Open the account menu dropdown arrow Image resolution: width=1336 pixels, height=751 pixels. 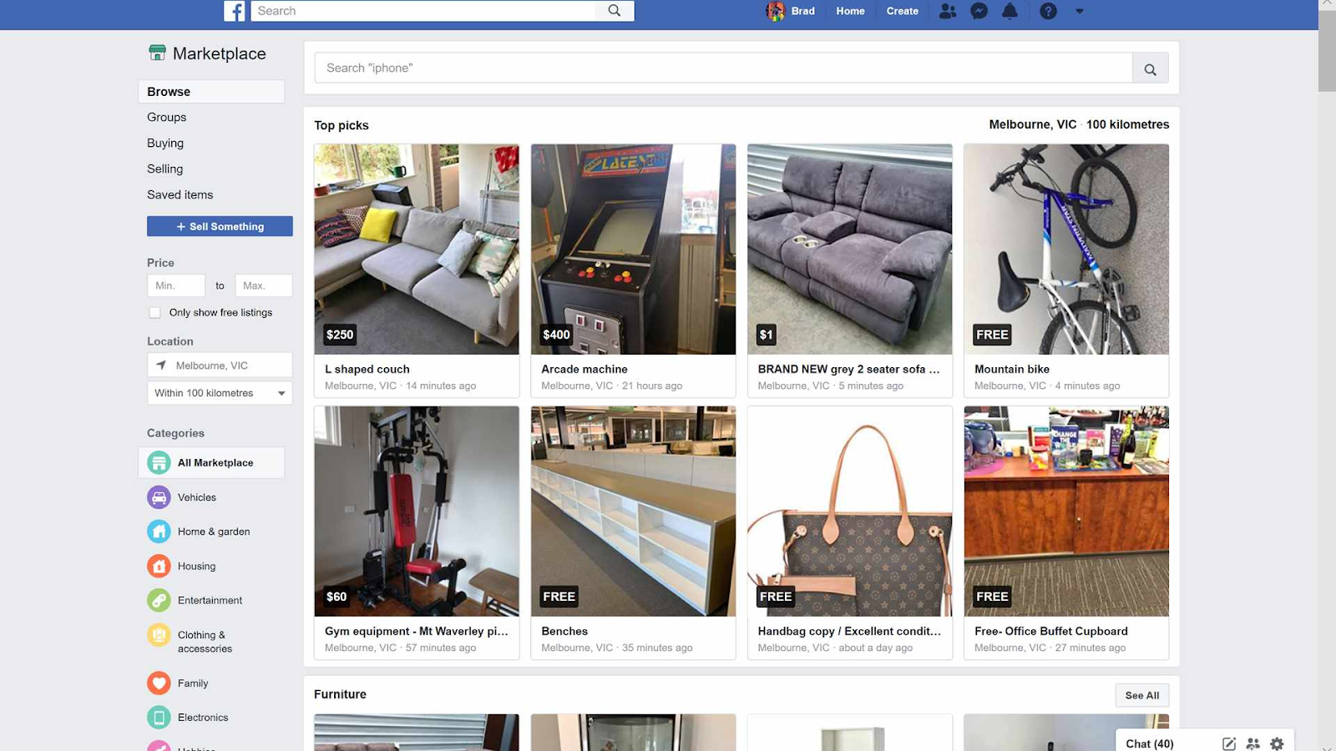pyautogui.click(x=1080, y=12)
